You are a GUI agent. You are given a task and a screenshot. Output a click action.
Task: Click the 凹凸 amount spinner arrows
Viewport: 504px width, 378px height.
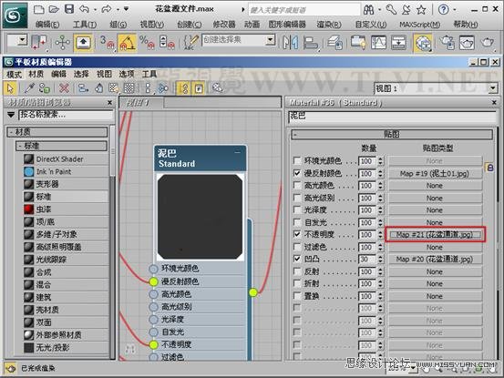pyautogui.click(x=381, y=259)
